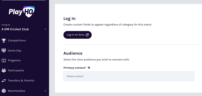Click the Participants people icon

point(4,71)
